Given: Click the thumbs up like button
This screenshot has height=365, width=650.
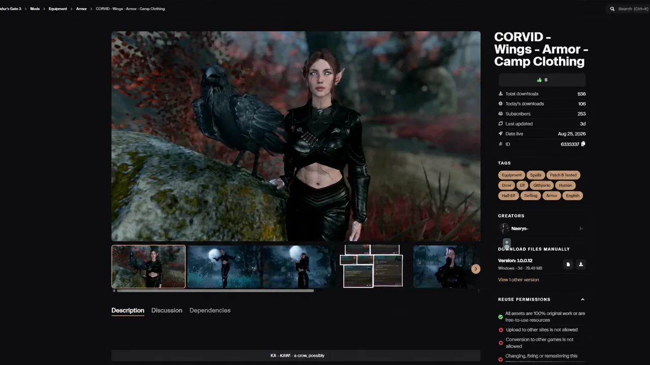Looking at the screenshot, I should tap(542, 80).
